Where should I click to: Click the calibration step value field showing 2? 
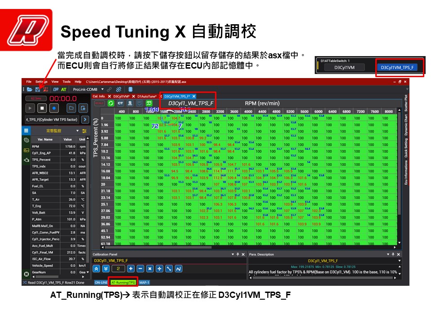point(118,269)
